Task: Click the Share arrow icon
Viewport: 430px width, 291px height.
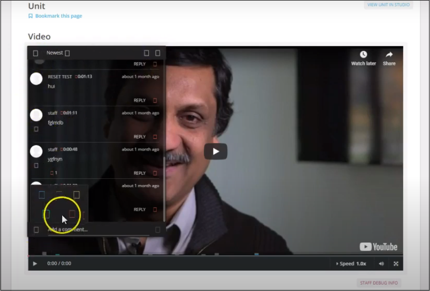Action: (389, 55)
